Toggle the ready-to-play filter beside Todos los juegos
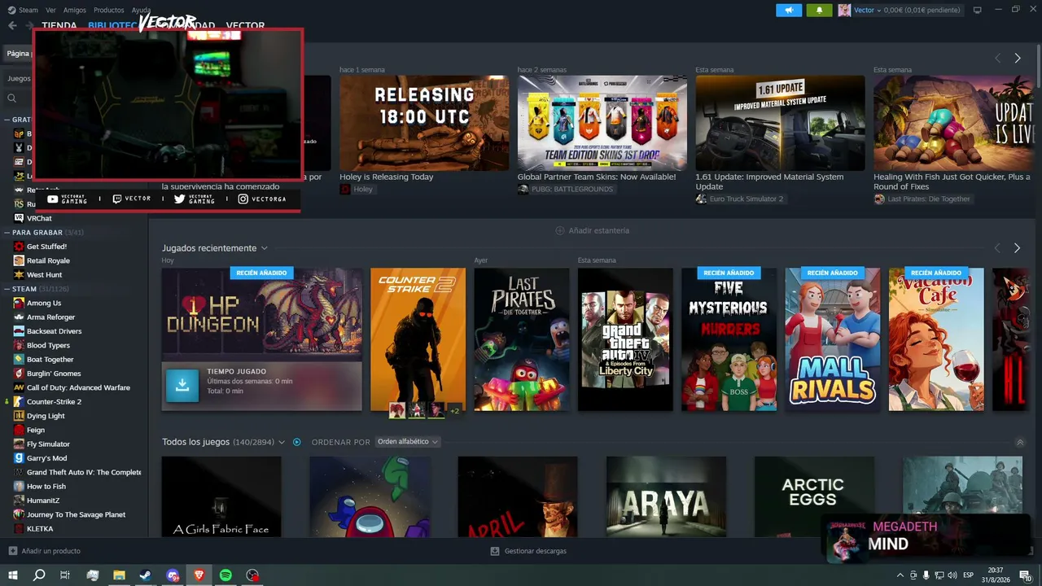 (297, 442)
